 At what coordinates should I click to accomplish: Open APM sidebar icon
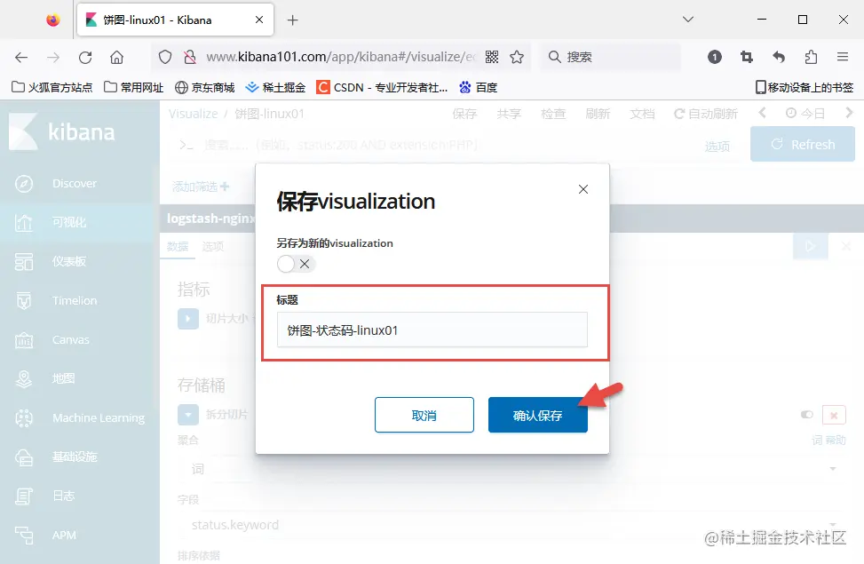24,536
